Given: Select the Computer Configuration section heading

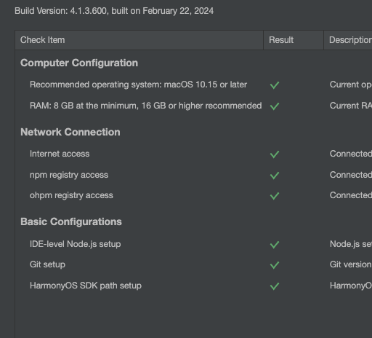Looking at the screenshot, I should coord(79,63).
